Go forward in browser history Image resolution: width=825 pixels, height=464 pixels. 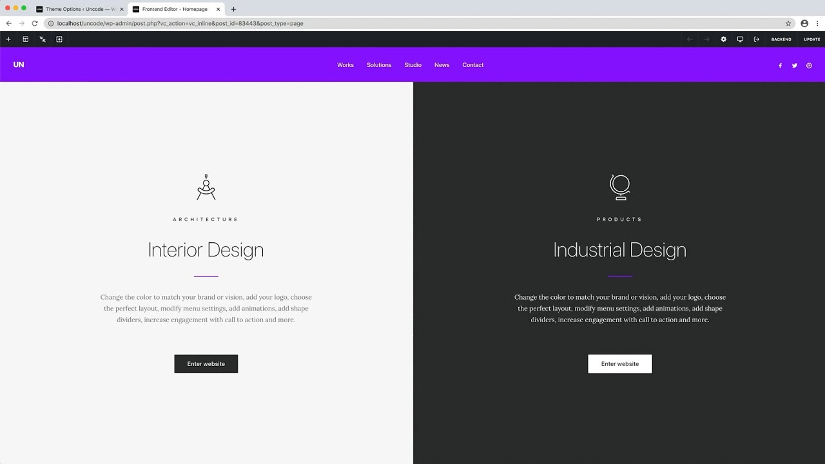pyautogui.click(x=21, y=23)
